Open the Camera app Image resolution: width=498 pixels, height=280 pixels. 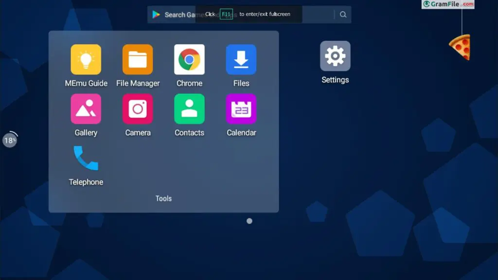tap(138, 109)
